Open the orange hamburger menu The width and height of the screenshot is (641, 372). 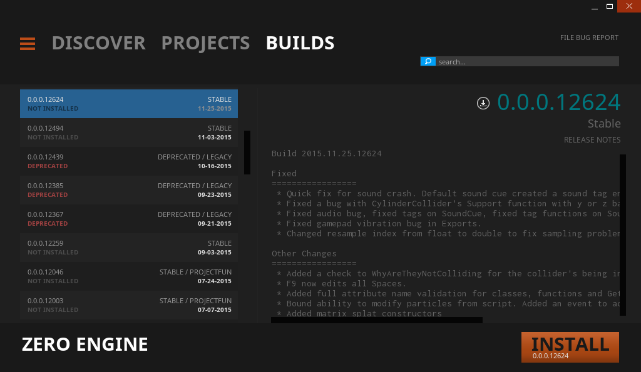(x=28, y=44)
